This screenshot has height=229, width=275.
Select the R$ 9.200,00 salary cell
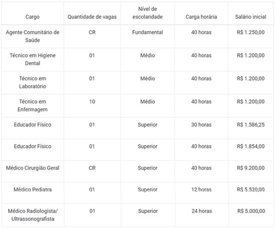(251, 168)
